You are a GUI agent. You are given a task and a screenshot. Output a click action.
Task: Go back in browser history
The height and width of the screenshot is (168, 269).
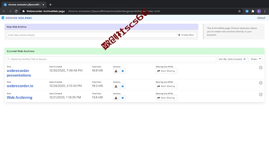click(x=4, y=11)
